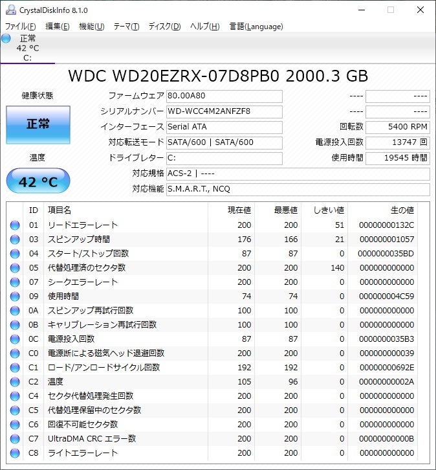Click raw value 000000004C59

[387, 297]
